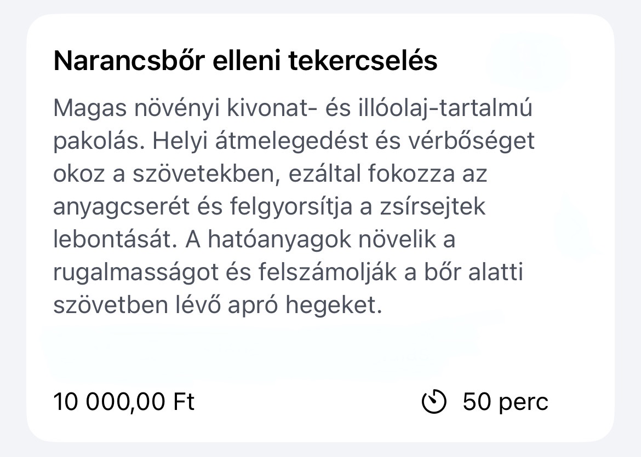The height and width of the screenshot is (457, 641).
Task: Click the 'Ft' currency label
Action: 184,402
